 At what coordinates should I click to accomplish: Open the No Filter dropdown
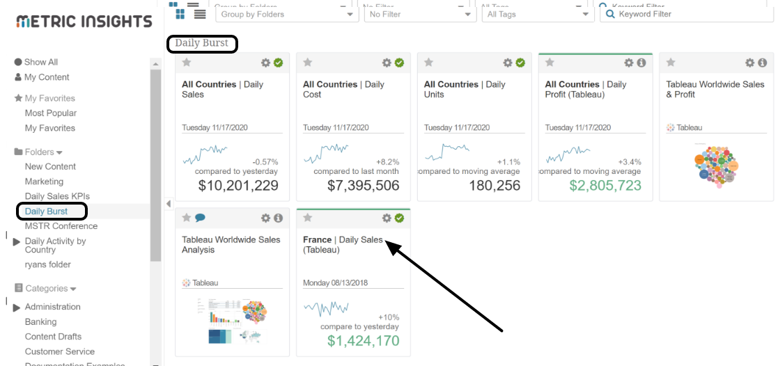(419, 14)
